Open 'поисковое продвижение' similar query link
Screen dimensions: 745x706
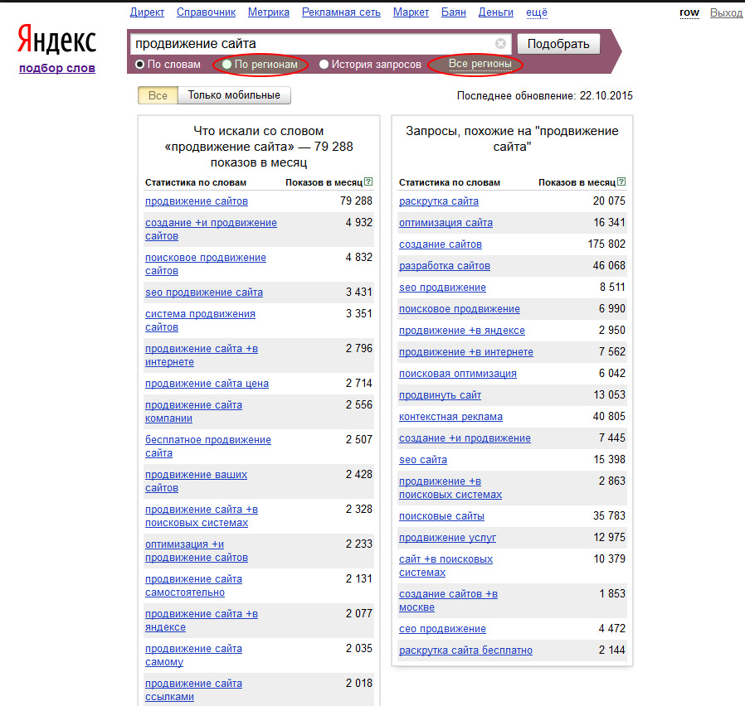click(460, 309)
